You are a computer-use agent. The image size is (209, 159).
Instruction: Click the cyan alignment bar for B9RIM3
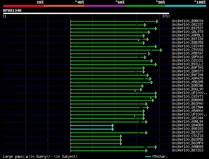pyautogui.click(x=91, y=129)
